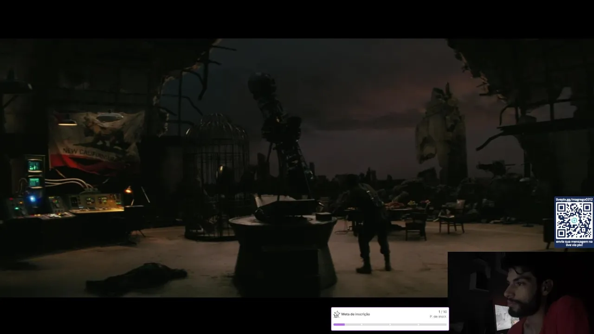Click the star icon beside Meta de inscrição
The image size is (594, 334).
coord(336,314)
